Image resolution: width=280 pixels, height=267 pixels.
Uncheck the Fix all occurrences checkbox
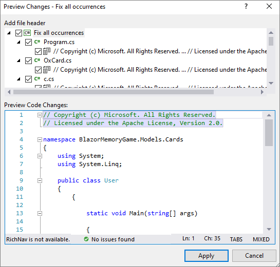(x=18, y=33)
